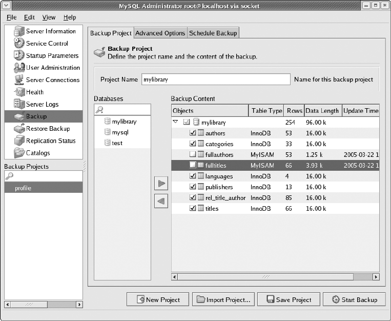Screen dimensions: 391x321
Task: Click the Project Name input field
Action: coord(216,79)
